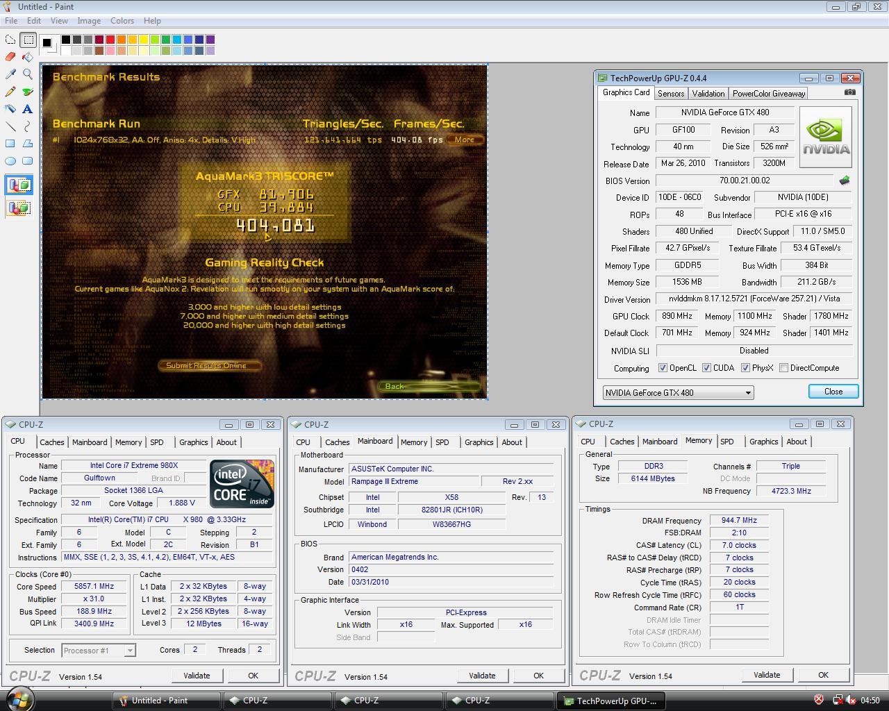Select the red color swatch
The image size is (889, 711).
(110, 40)
